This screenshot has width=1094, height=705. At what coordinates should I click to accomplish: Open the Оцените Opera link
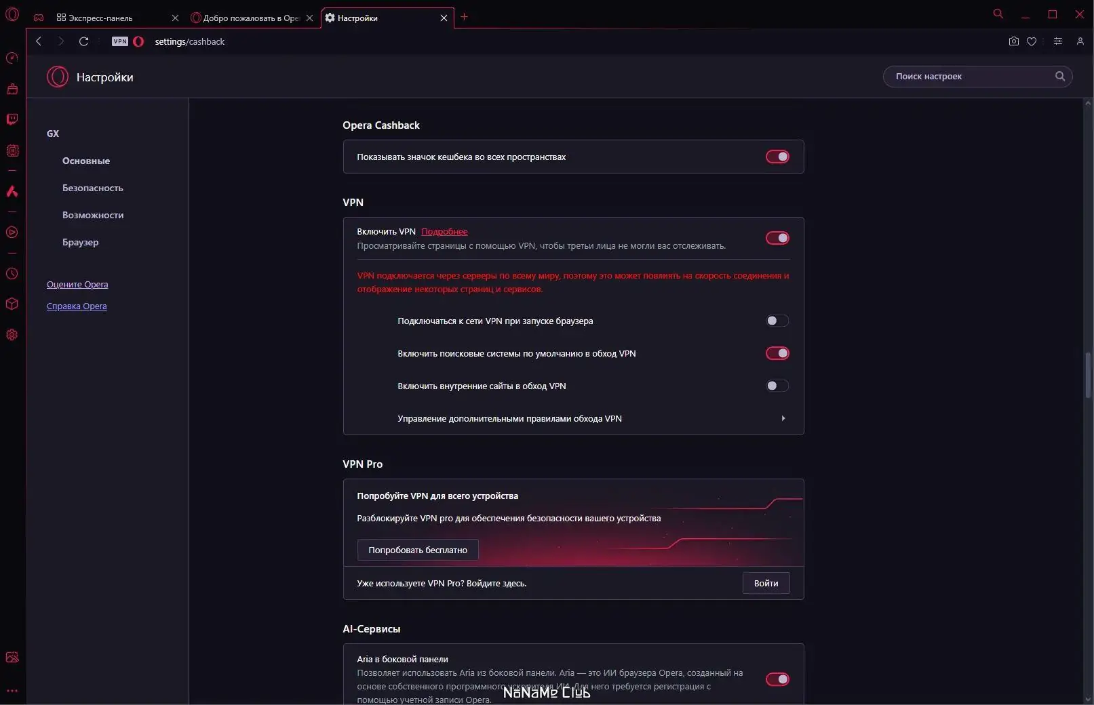coord(77,284)
